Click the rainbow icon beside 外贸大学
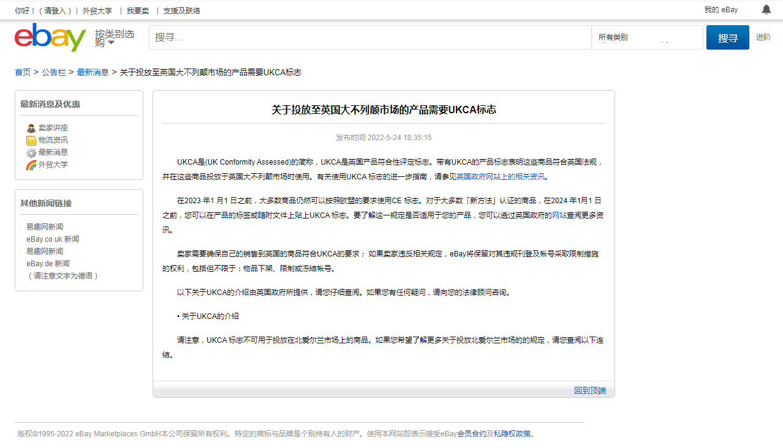This screenshot has height=448, width=783. click(x=31, y=164)
